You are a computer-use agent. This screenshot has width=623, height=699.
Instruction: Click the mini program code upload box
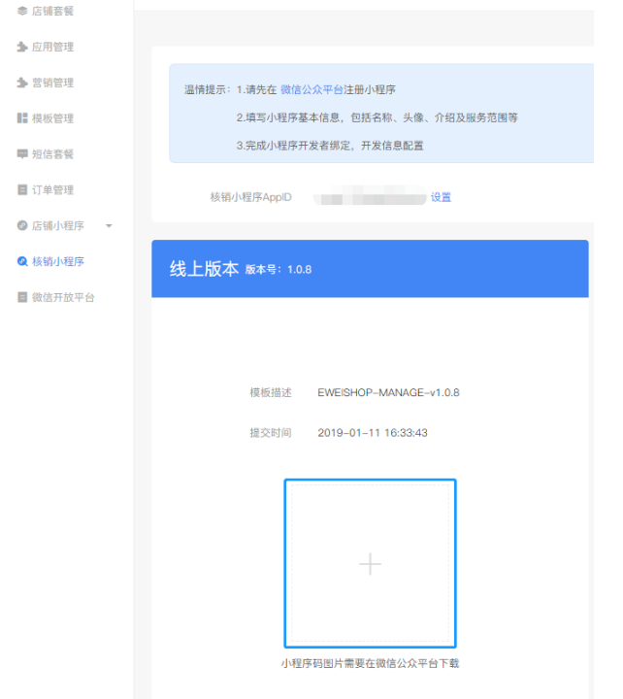[x=370, y=563]
